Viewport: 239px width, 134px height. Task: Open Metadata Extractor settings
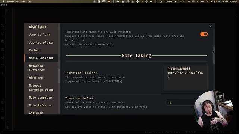pyautogui.click(x=37, y=68)
